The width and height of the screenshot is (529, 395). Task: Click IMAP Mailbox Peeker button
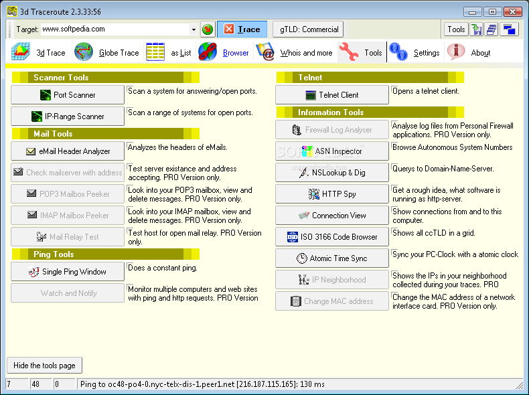pos(68,215)
